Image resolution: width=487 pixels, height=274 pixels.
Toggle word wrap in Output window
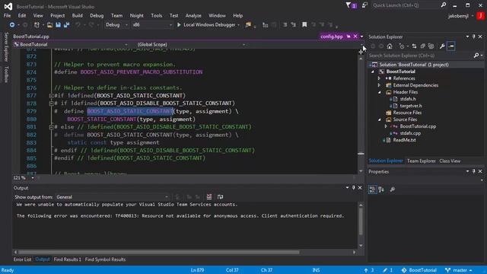(x=220, y=197)
